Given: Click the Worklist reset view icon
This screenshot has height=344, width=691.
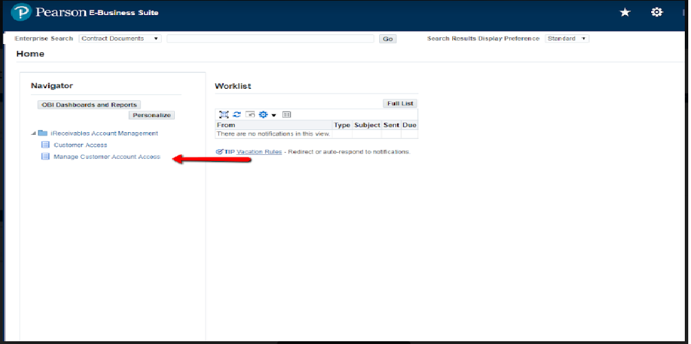Looking at the screenshot, I should tap(250, 114).
